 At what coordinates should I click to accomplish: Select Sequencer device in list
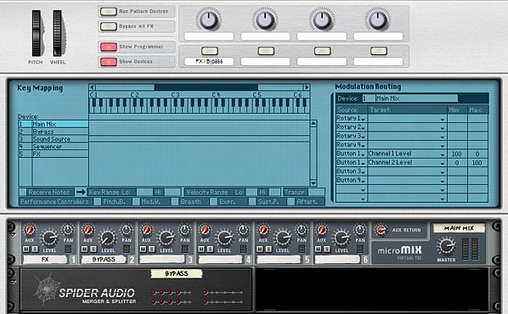54,146
